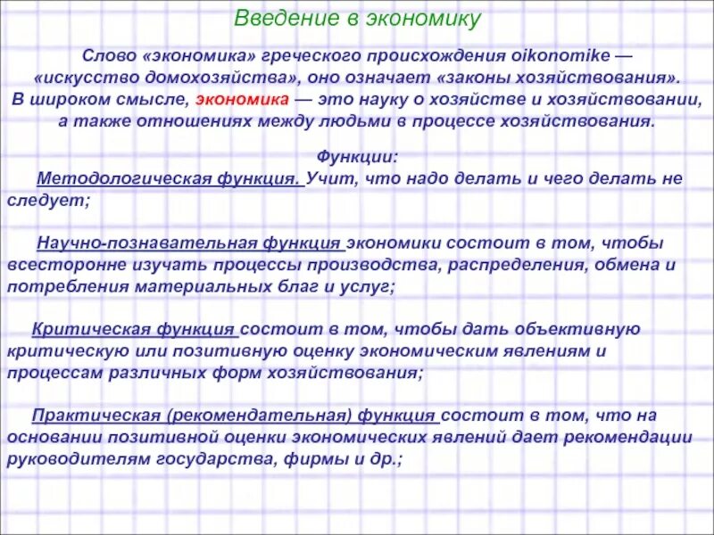Screen dimensions: 714x535
Task: Click the words 'дать объективную'
Action: tap(551, 329)
